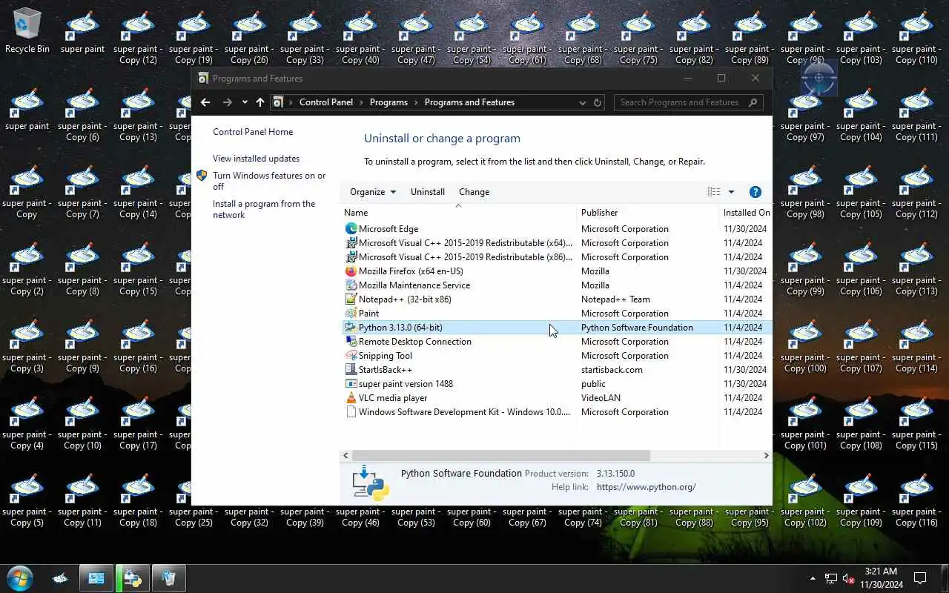Select super paint version 1488 icon
The image size is (949, 593).
click(x=351, y=384)
